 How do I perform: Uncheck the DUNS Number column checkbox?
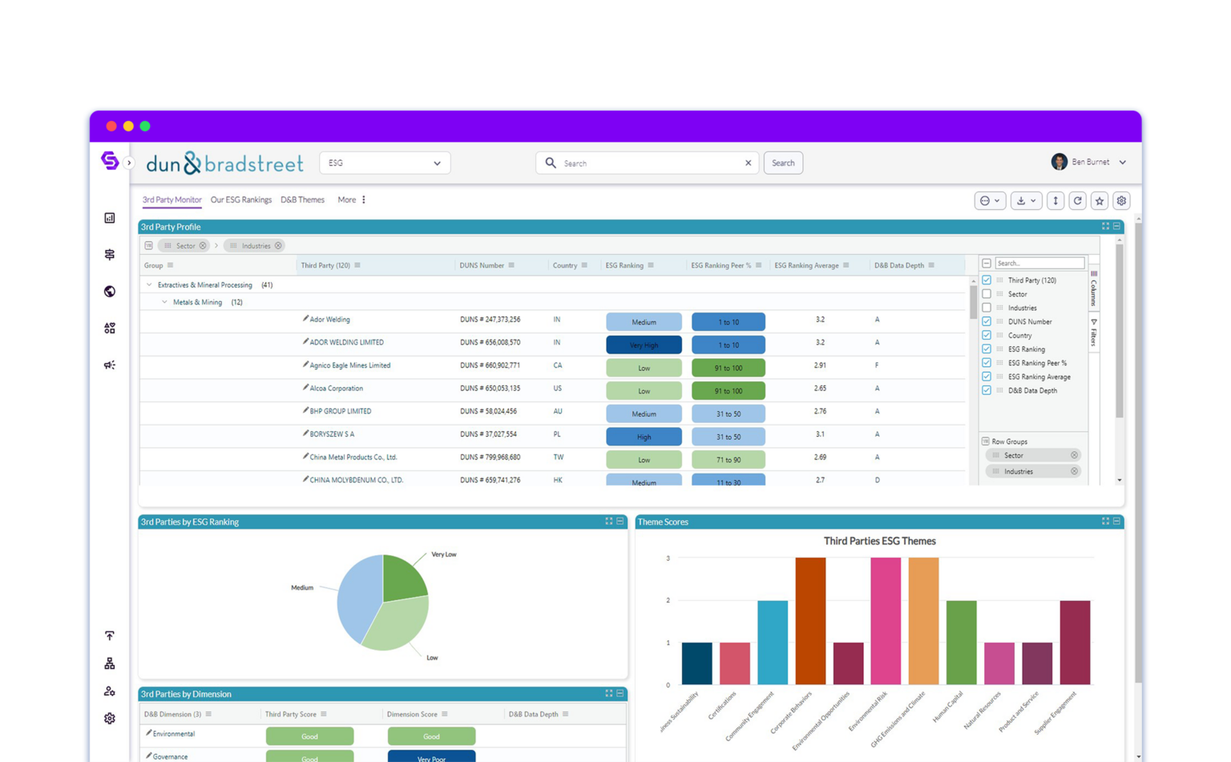pyautogui.click(x=987, y=321)
